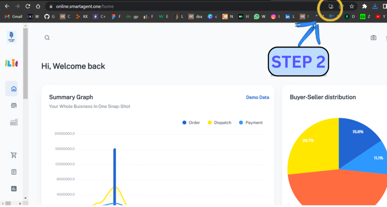Screen dimensions: 387x207
Task: Open the store icon in sidebar
Action: [14, 106]
